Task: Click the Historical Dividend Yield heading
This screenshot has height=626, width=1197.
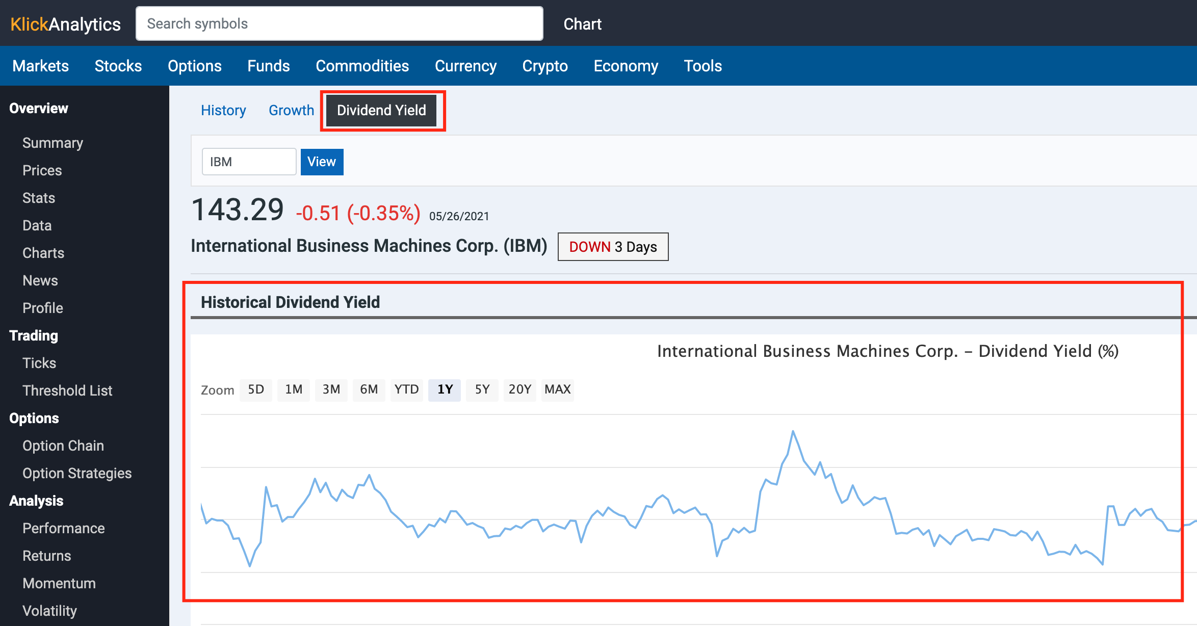Action: (291, 302)
